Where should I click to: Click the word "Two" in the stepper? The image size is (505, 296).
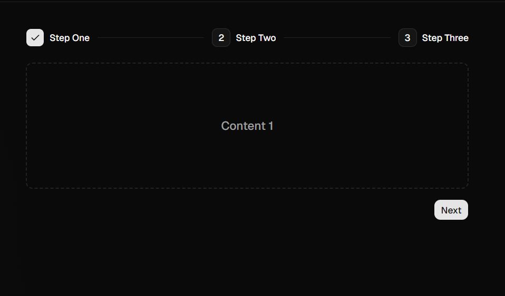point(267,38)
